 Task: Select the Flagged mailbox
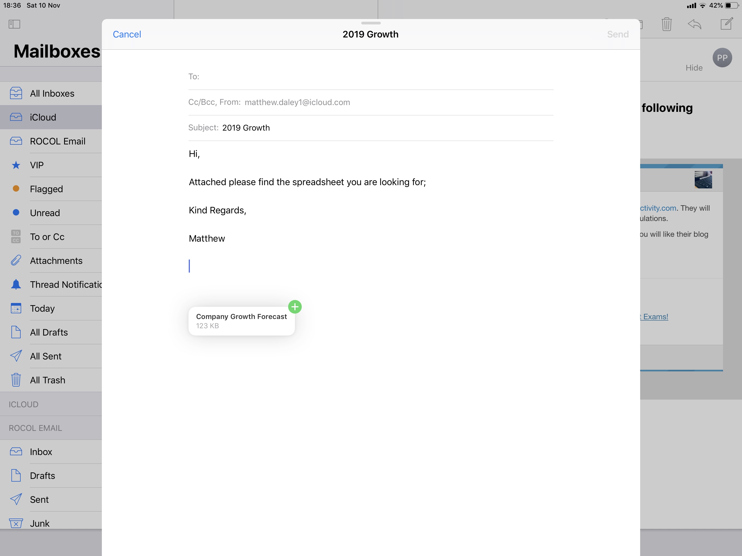(46, 189)
